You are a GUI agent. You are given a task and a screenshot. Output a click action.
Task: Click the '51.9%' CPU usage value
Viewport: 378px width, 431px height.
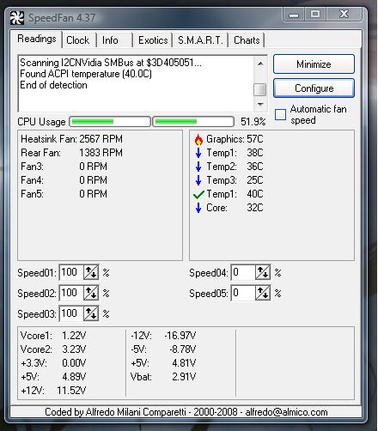click(x=253, y=122)
